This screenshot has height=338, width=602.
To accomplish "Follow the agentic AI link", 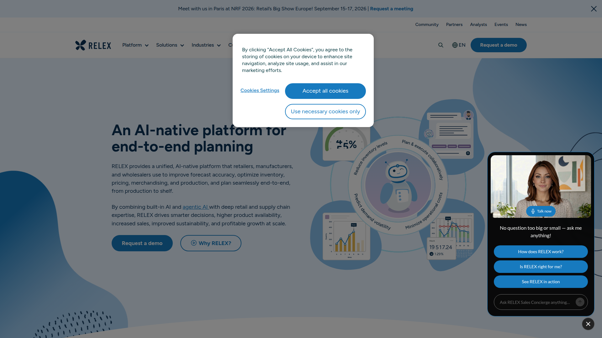I will click(x=196, y=207).
